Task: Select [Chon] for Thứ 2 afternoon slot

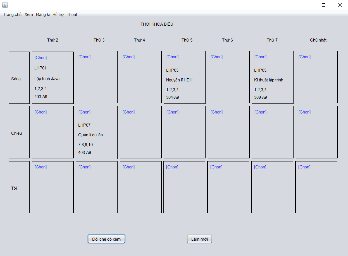Action: (41, 112)
